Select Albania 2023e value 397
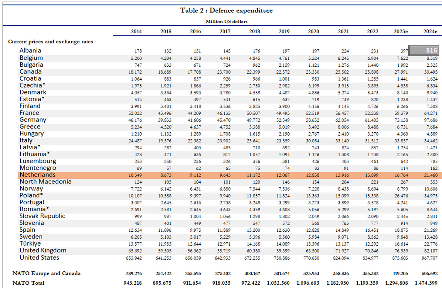 pos(404,51)
